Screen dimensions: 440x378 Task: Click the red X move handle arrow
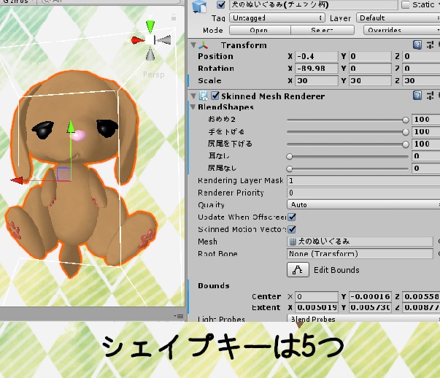(17, 180)
